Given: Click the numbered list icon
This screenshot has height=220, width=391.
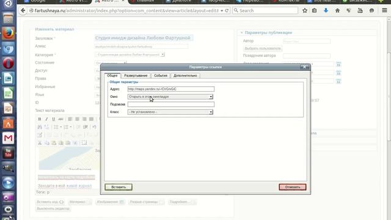Looking at the screenshot, I should tap(66, 127).
